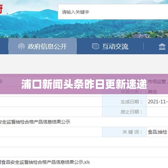Screen dimensions: 168x168
Task: Click the building icon in the navigation bar
Action: click(162, 47)
